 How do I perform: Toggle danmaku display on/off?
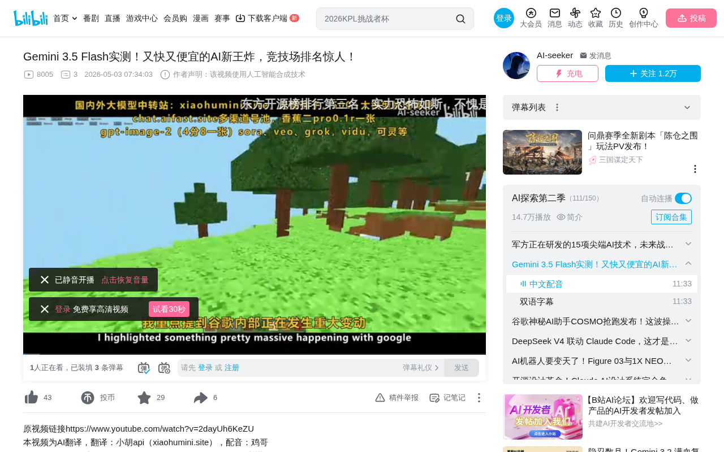click(144, 368)
